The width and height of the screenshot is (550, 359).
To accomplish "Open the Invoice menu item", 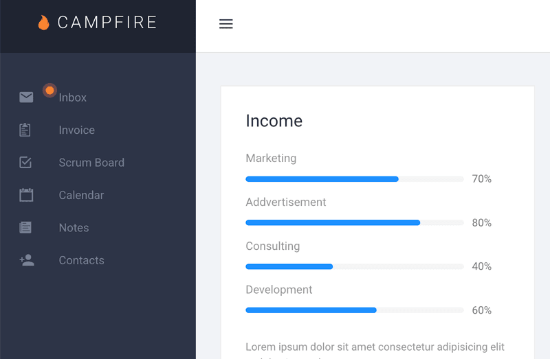I will [x=77, y=130].
